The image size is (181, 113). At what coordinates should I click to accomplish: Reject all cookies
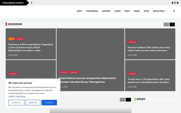33,102
